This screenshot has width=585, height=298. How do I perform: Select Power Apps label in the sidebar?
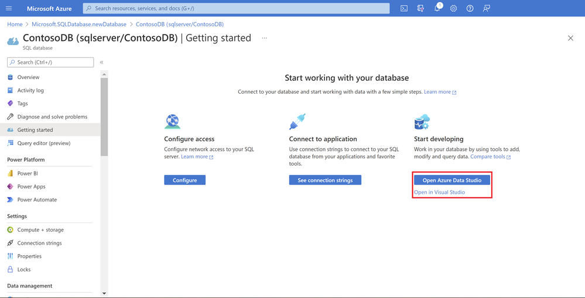[x=32, y=187]
